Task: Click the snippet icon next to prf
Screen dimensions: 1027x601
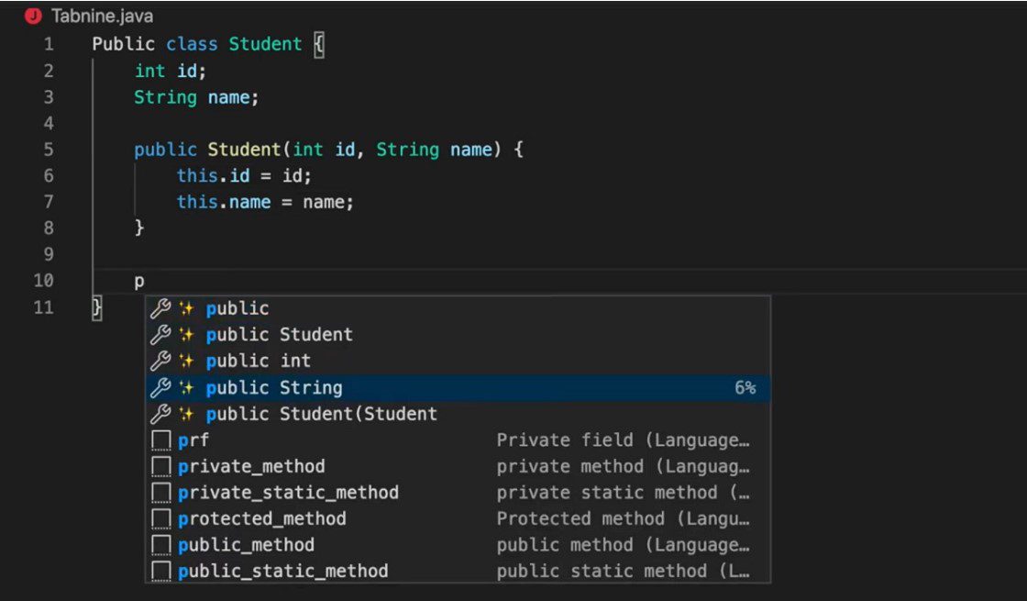Action: [x=160, y=440]
